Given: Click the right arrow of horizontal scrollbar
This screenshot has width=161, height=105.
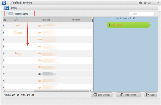Looking at the screenshot, I should [x=91, y=90].
